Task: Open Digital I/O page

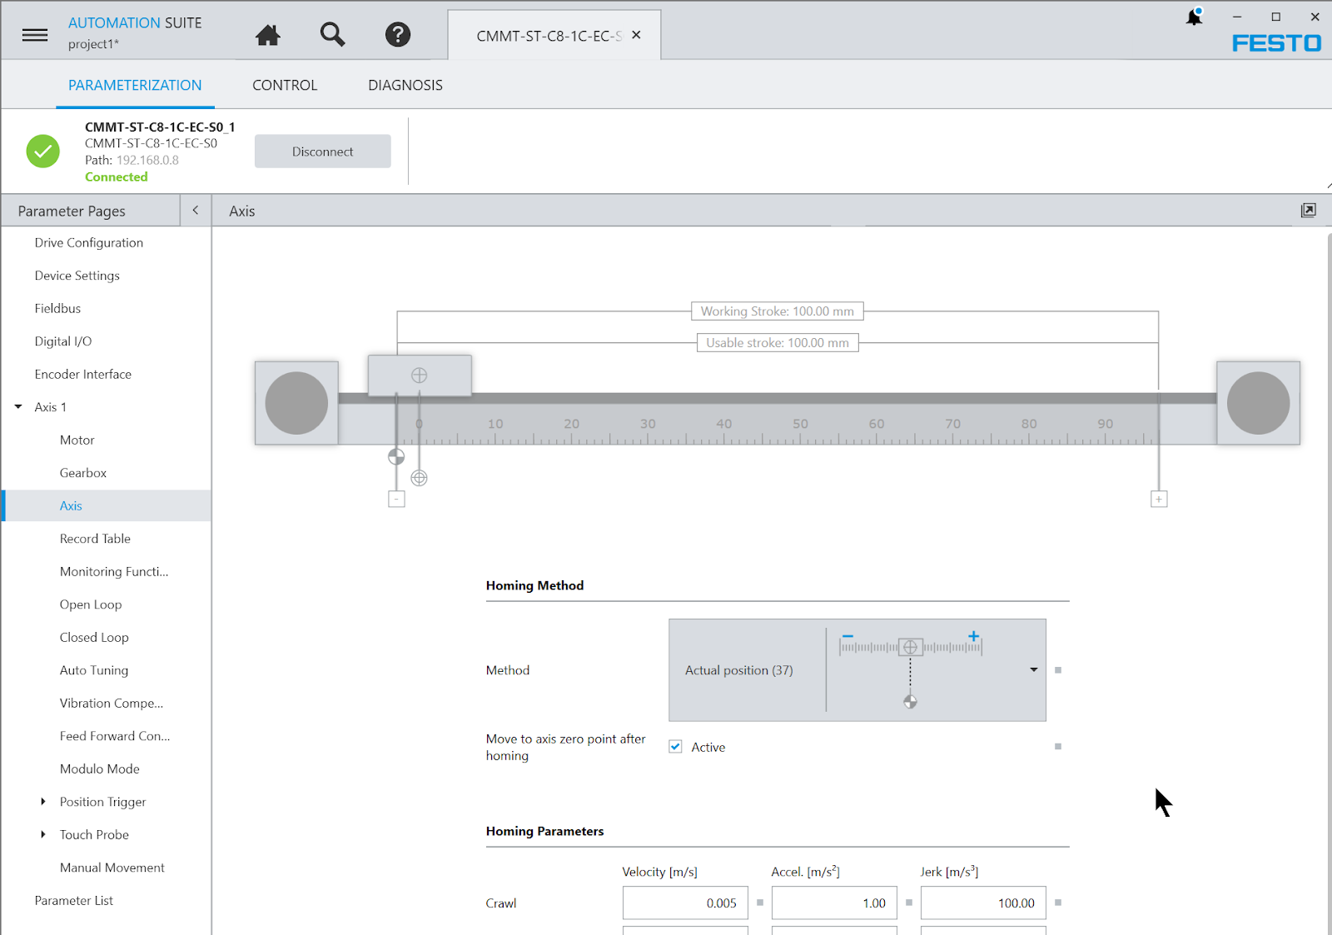Action: click(63, 341)
